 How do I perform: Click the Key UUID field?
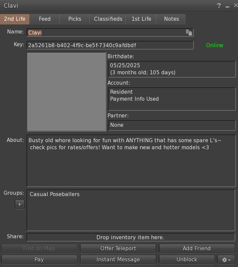(110, 45)
